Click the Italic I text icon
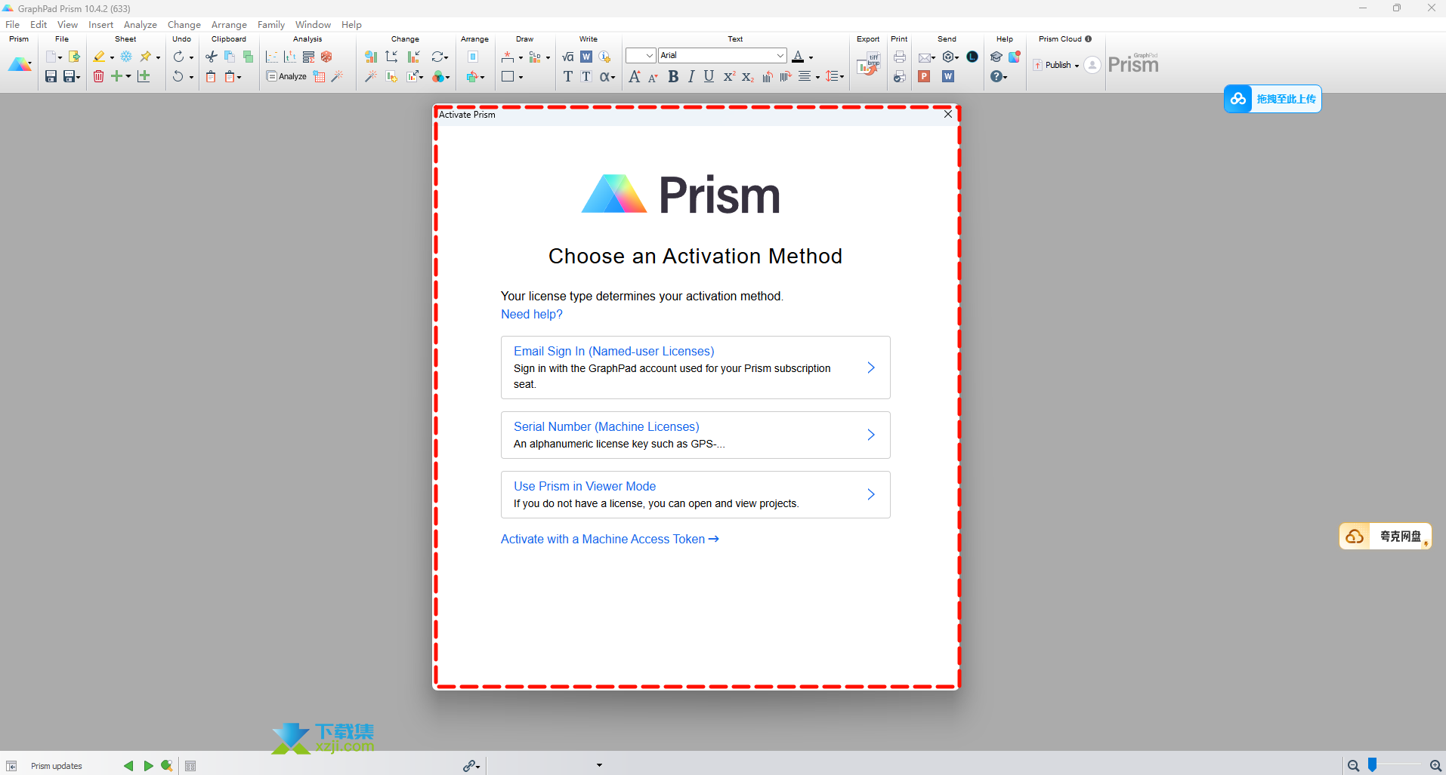This screenshot has width=1446, height=775. click(691, 76)
